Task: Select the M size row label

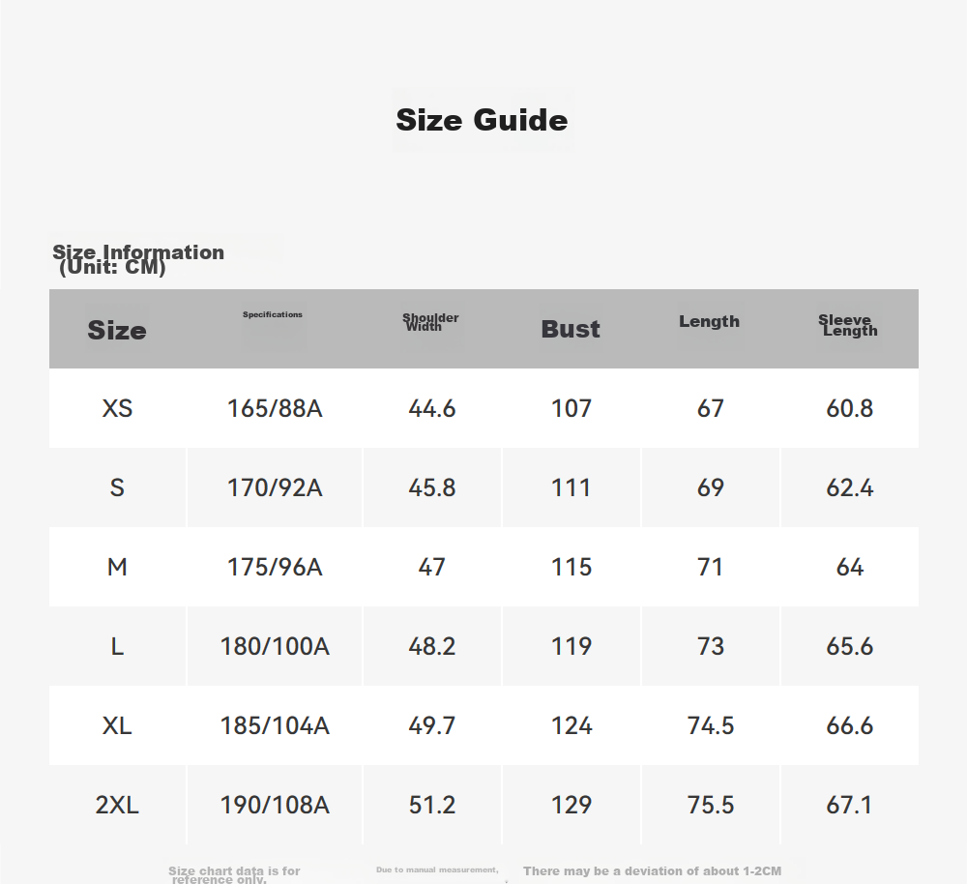Action: pyautogui.click(x=117, y=567)
